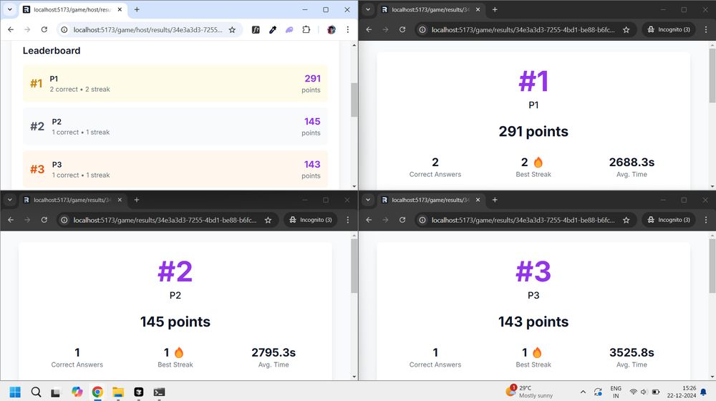Open Task View on the taskbar
The image size is (716, 401).
pyautogui.click(x=56, y=392)
